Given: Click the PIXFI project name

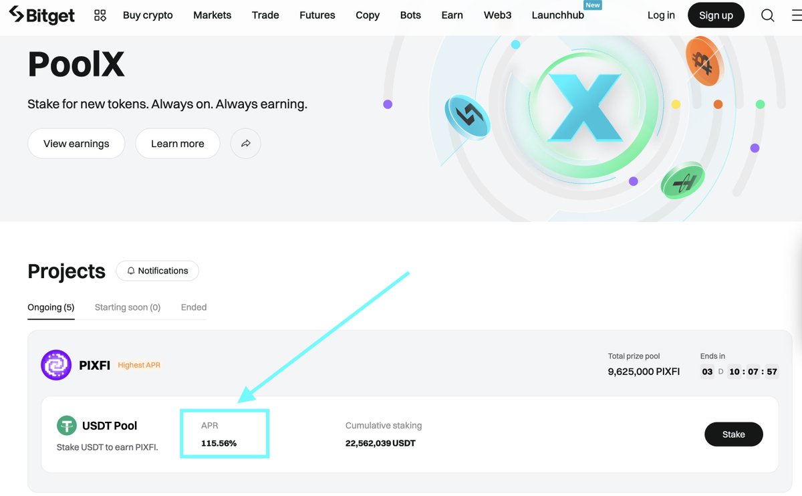Looking at the screenshot, I should (94, 366).
